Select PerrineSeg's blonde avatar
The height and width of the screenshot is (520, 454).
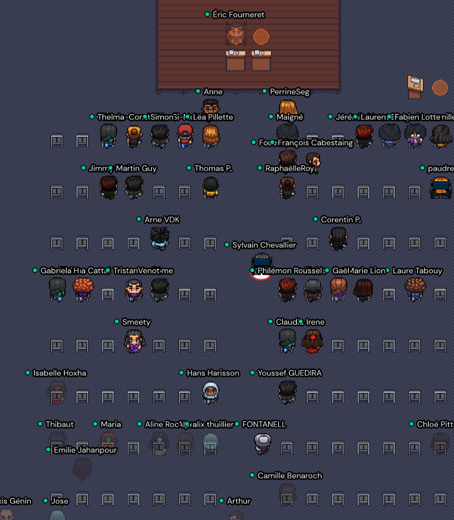point(288,107)
